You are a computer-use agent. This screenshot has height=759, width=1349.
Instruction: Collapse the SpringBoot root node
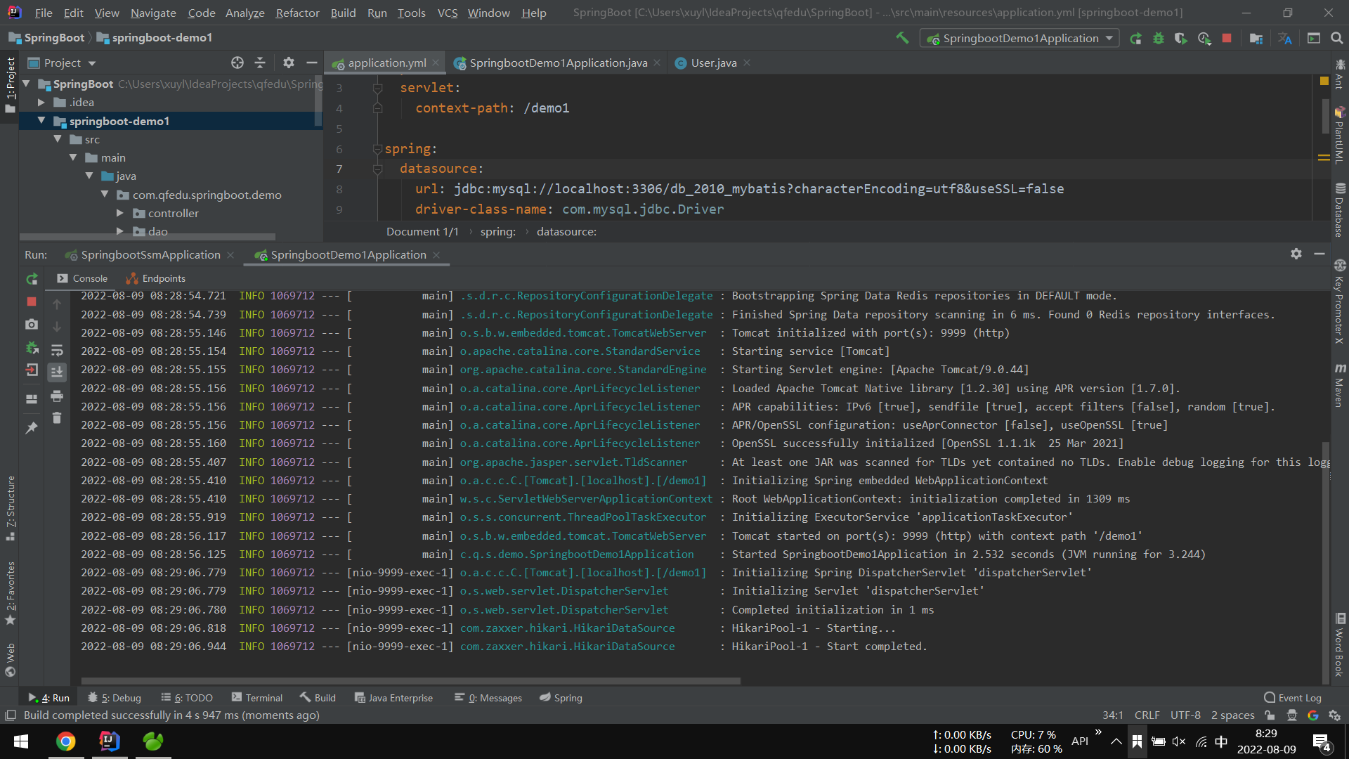point(26,84)
